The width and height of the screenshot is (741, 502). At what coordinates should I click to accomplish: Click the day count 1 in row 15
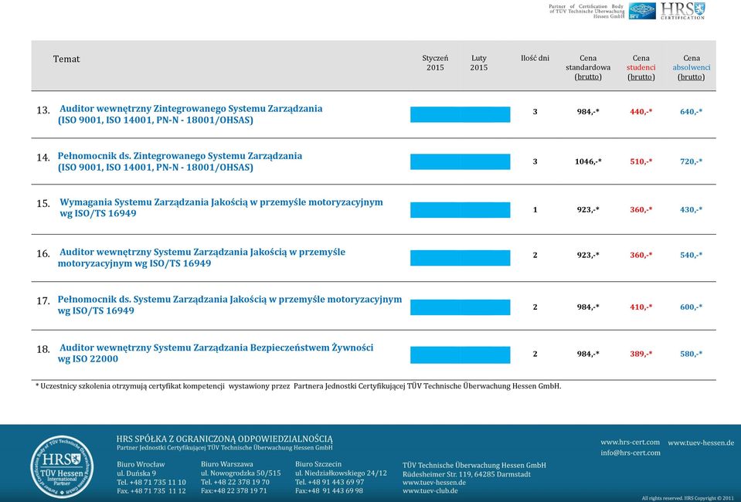point(535,209)
